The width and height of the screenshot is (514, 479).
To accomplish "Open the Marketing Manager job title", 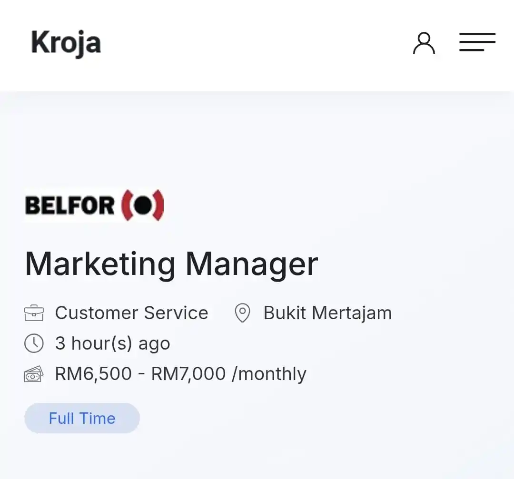I will click(x=171, y=264).
